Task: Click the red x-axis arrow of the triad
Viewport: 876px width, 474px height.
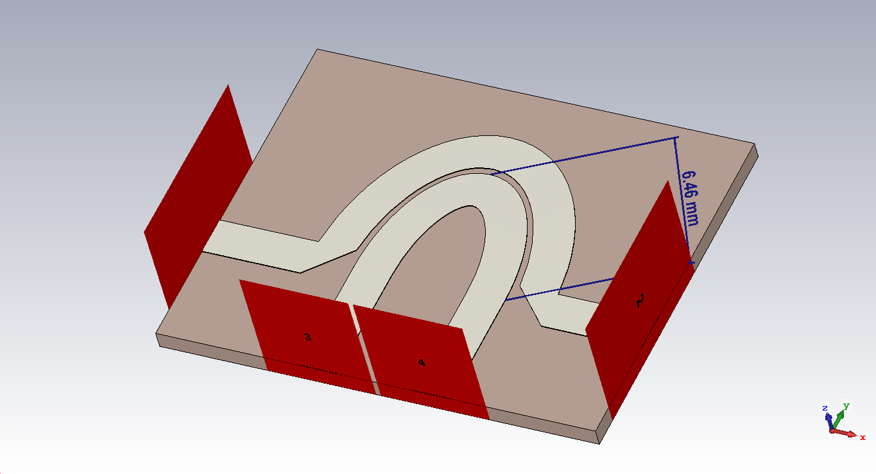Action: (x=848, y=434)
